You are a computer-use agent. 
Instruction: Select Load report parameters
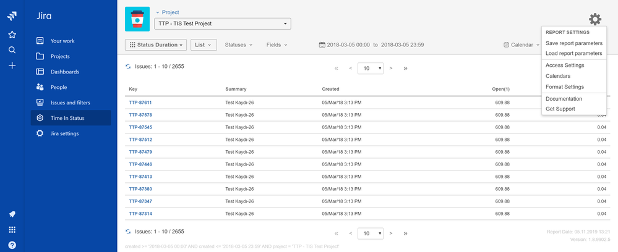pyautogui.click(x=574, y=53)
